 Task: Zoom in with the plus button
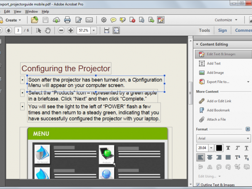tap(70, 30)
